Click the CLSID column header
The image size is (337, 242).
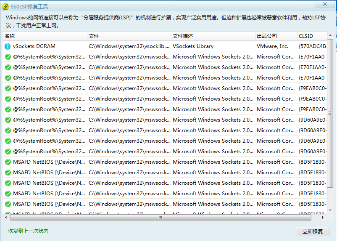pyautogui.click(x=312, y=36)
